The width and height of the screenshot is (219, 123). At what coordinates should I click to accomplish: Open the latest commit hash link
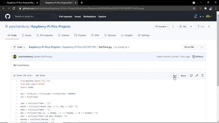(175, 57)
